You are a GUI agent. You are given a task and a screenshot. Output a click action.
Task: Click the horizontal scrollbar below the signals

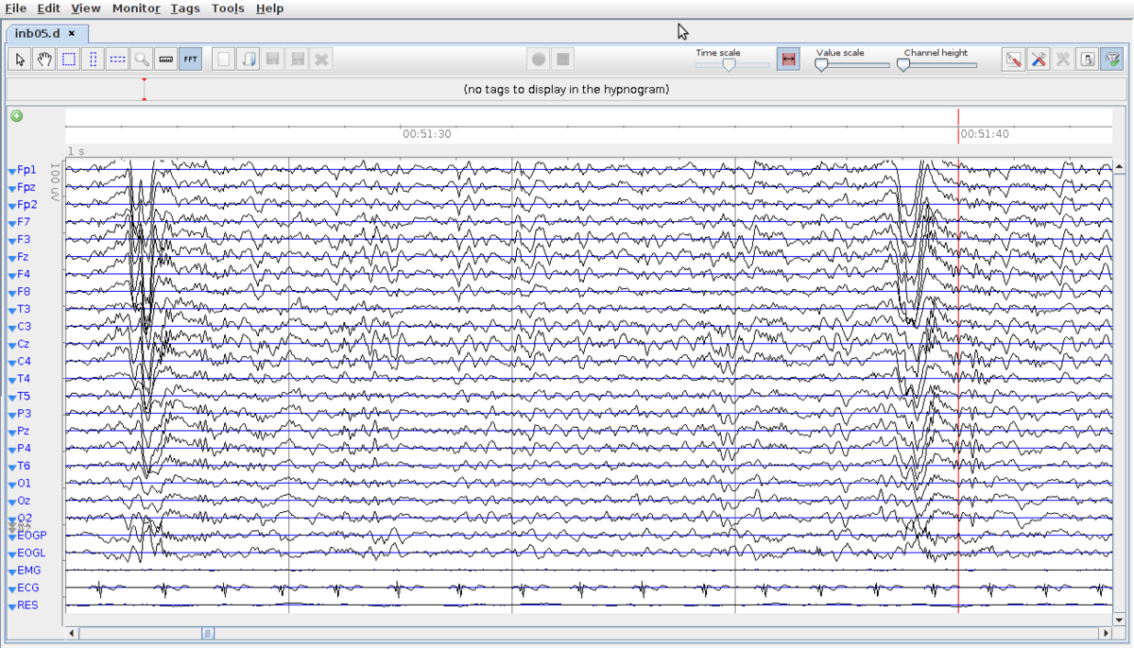pyautogui.click(x=208, y=633)
